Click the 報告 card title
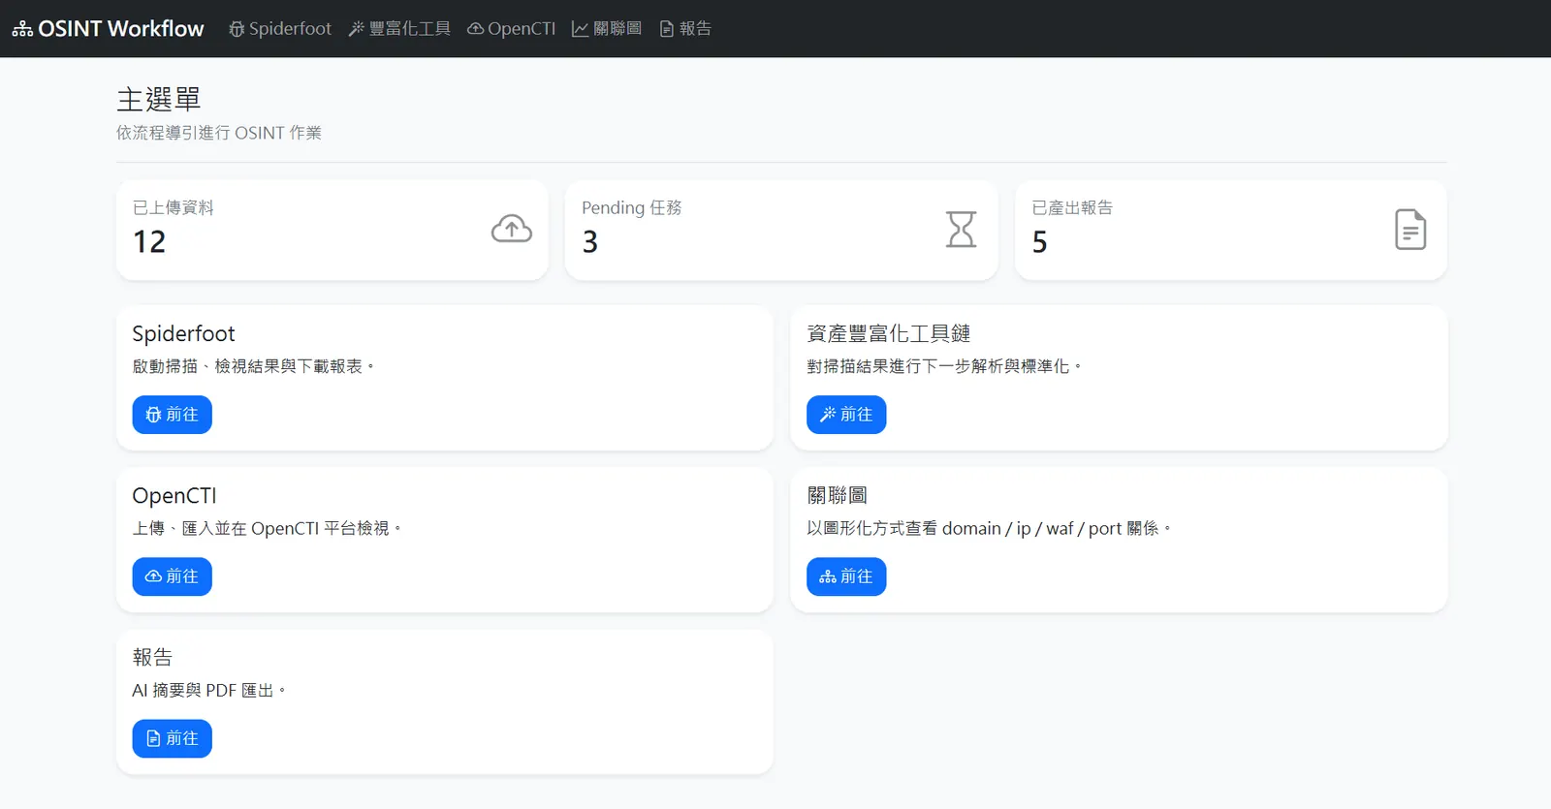 coord(152,657)
